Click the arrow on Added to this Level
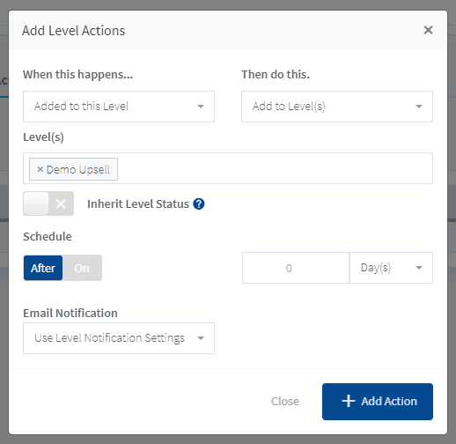Screen dimensions: 456x444 (201, 107)
